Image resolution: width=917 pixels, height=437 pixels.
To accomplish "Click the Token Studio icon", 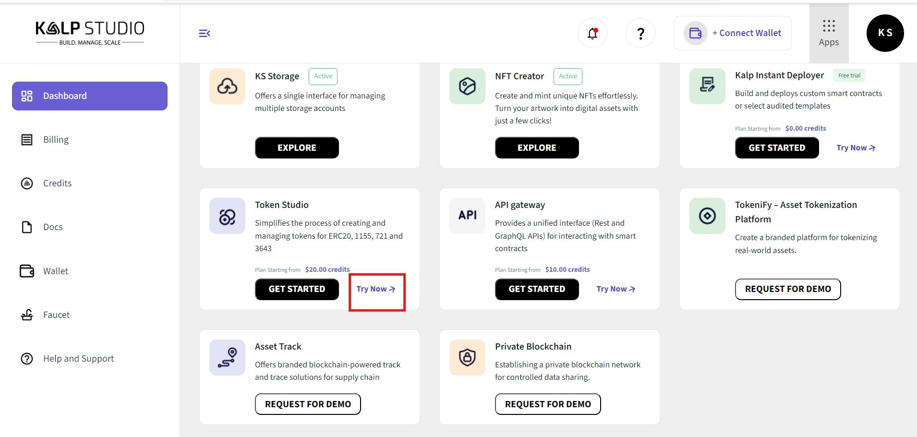I will coord(227,217).
